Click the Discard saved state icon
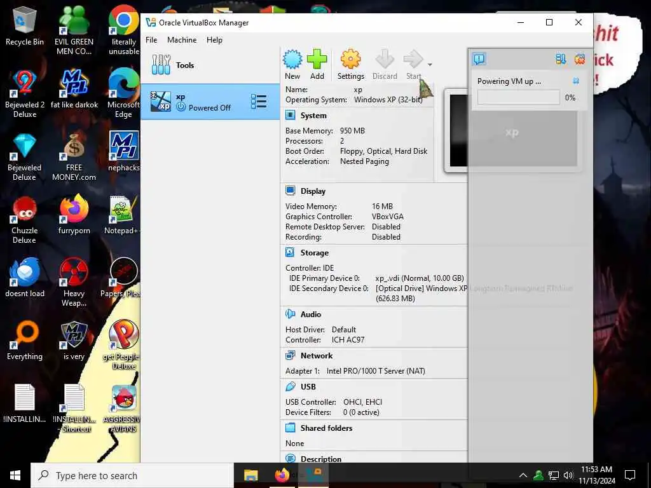This screenshot has height=488, width=651. (385, 59)
